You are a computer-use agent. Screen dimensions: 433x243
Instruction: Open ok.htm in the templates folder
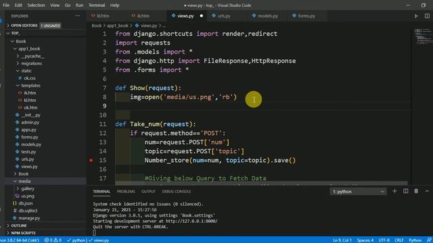tap(30, 108)
